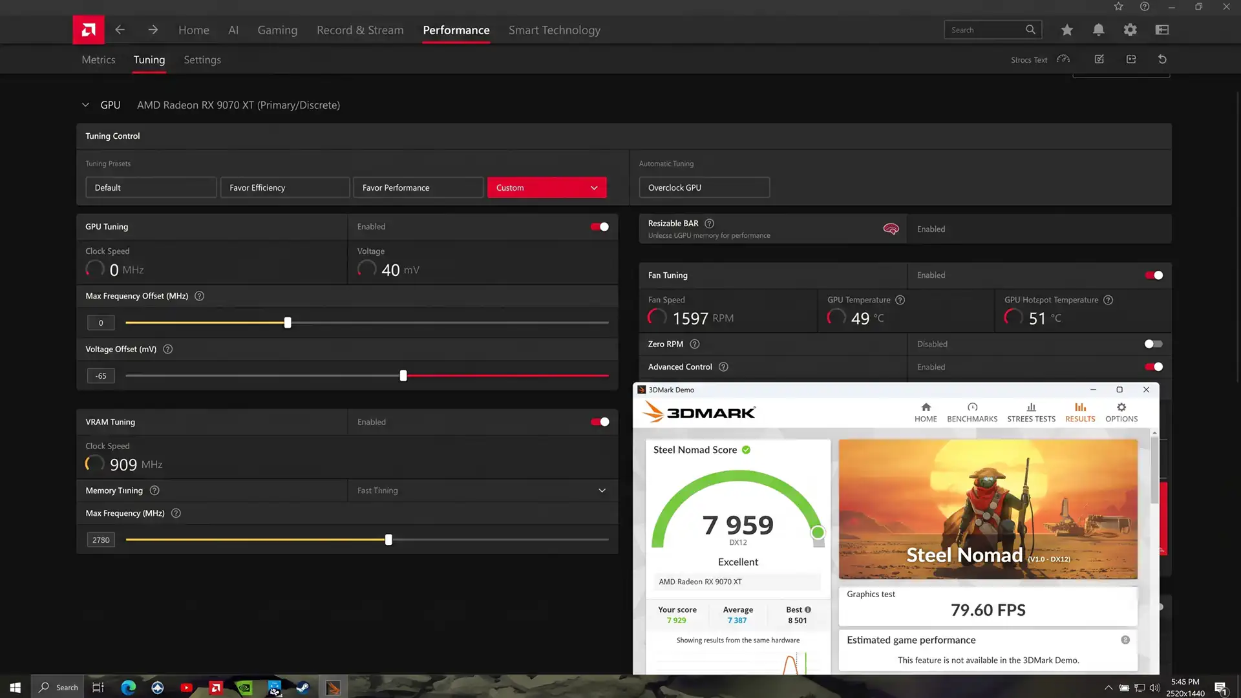Image resolution: width=1241 pixels, height=698 pixels.
Task: Open the Windows Start menu
Action: tap(16, 688)
